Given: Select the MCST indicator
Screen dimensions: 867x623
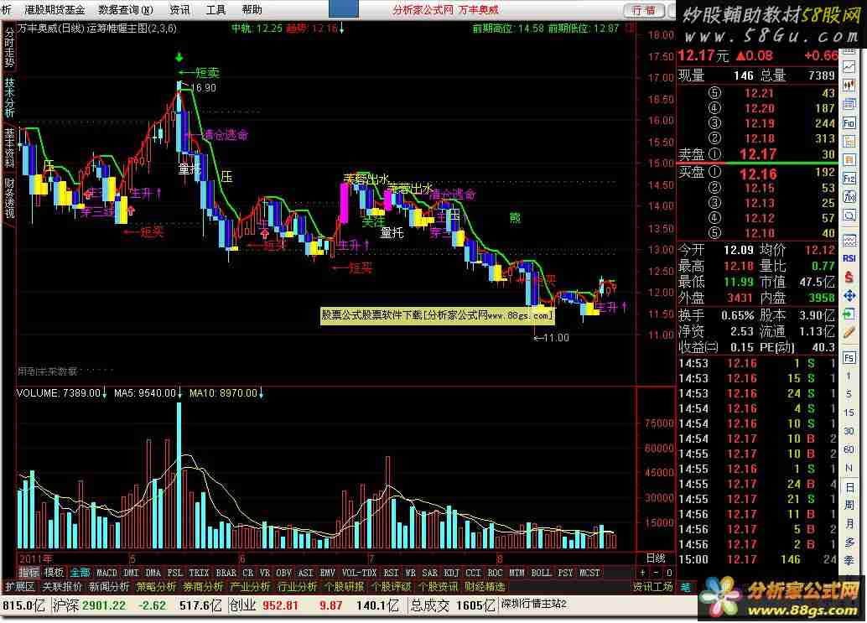Looking at the screenshot, I should pyautogui.click(x=589, y=573).
